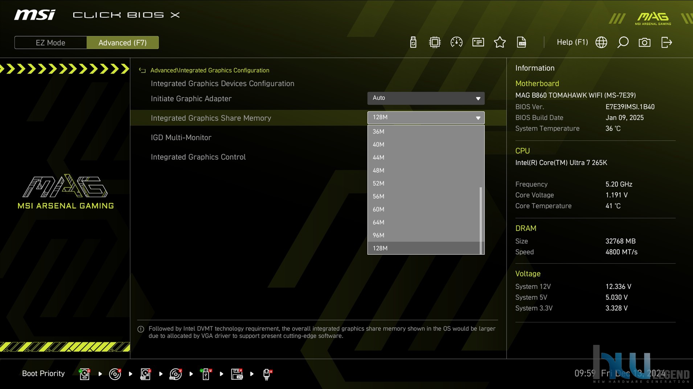Click the BIOS version E7E39IMSI.1B40

630,107
